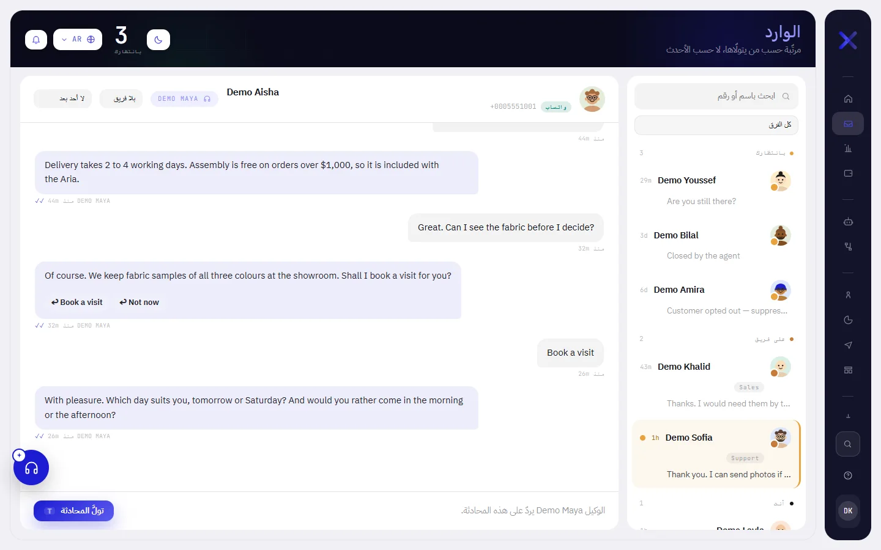Open the home icon in the sidebar
The width and height of the screenshot is (881, 550).
tap(848, 99)
